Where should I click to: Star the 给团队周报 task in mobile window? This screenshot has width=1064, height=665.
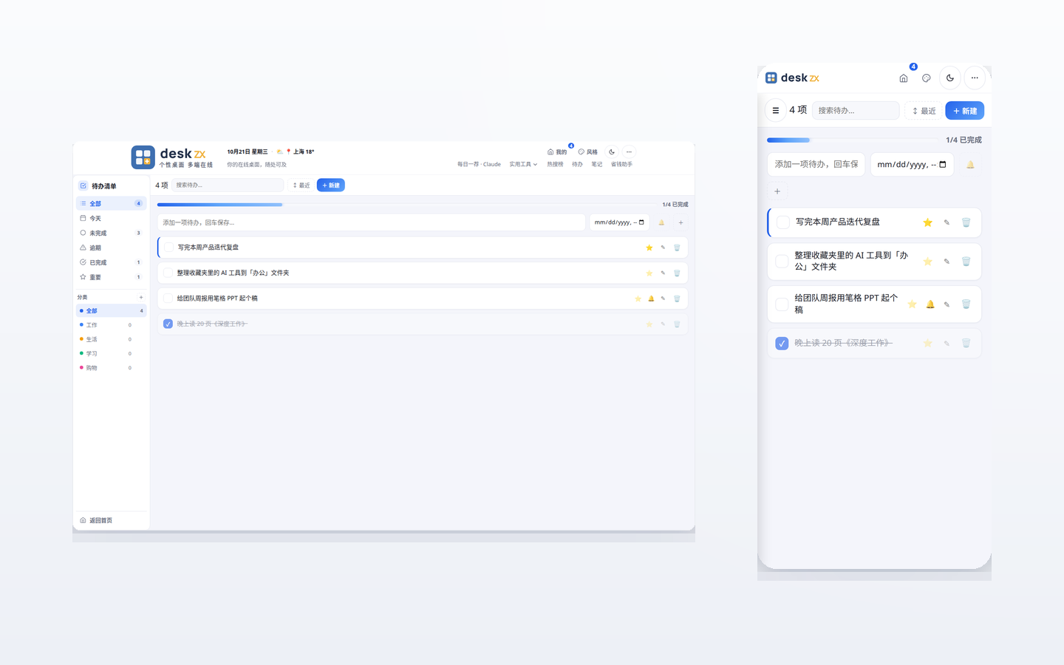[913, 304]
